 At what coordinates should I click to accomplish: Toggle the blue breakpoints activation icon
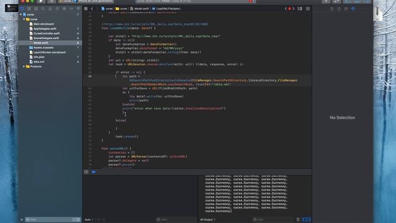click(x=93, y=172)
